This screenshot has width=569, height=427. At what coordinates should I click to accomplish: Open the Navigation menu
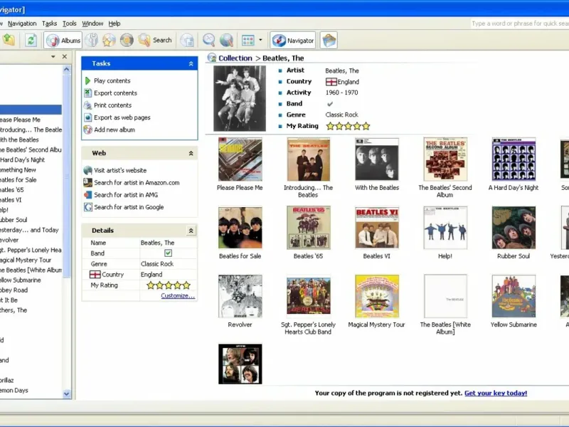tap(22, 23)
